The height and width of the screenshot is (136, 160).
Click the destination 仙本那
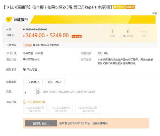pyautogui.click(x=39, y=53)
